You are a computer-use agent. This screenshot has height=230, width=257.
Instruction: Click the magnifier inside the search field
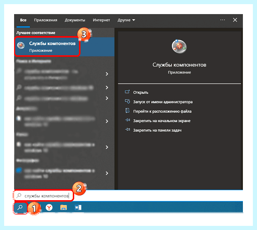pyautogui.click(x=19, y=195)
